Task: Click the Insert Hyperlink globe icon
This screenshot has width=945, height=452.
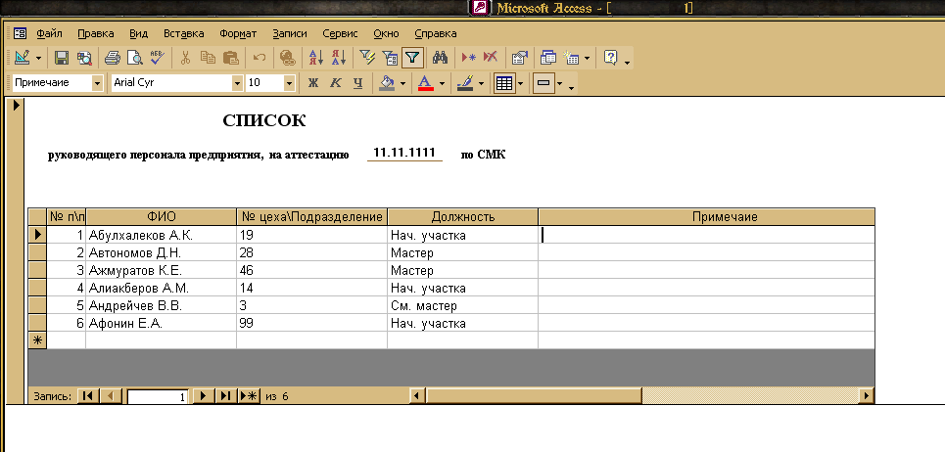Action: click(x=288, y=58)
